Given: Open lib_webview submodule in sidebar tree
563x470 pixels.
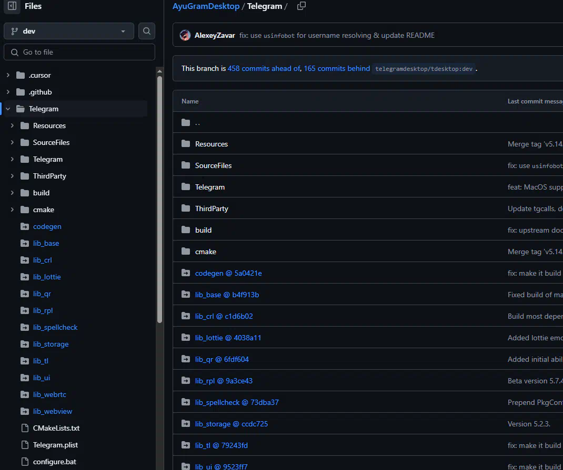Looking at the screenshot, I should [53, 411].
